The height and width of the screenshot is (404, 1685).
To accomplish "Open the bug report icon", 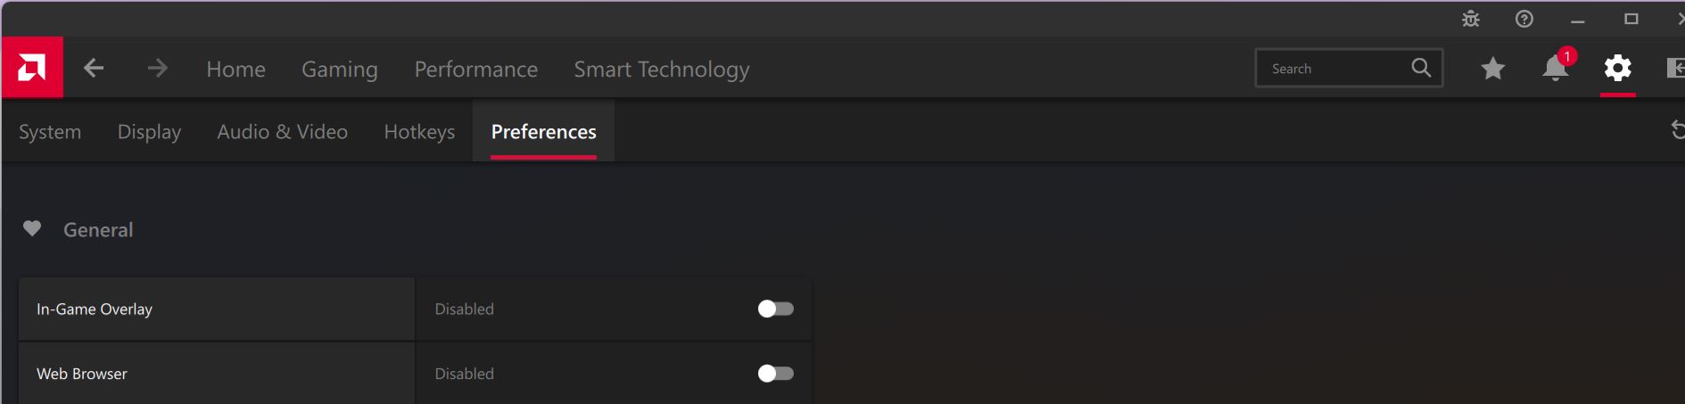I will pyautogui.click(x=1471, y=19).
